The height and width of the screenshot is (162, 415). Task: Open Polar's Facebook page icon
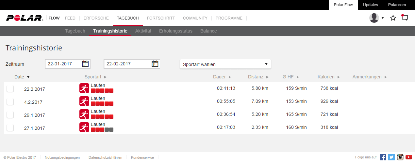point(383,157)
